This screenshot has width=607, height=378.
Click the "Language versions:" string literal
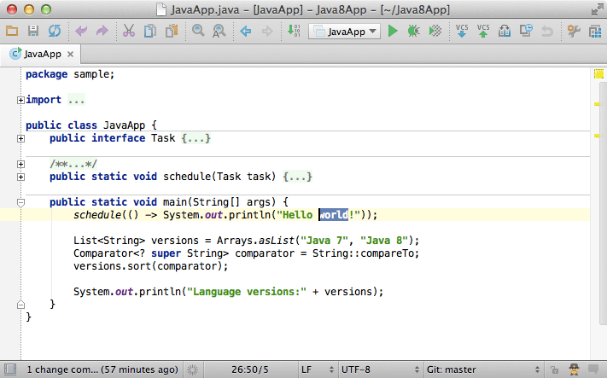[x=247, y=291]
